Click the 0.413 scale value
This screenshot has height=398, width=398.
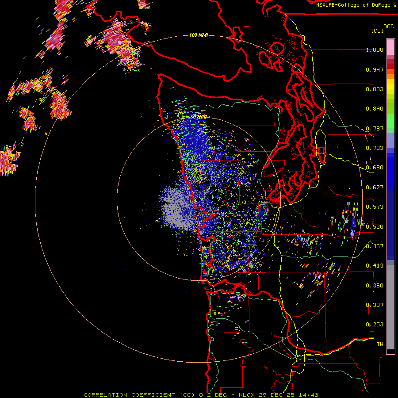point(375,266)
